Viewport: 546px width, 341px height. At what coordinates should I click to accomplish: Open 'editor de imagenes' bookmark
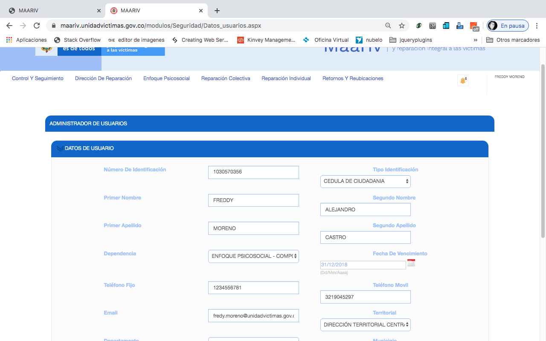pyautogui.click(x=136, y=40)
